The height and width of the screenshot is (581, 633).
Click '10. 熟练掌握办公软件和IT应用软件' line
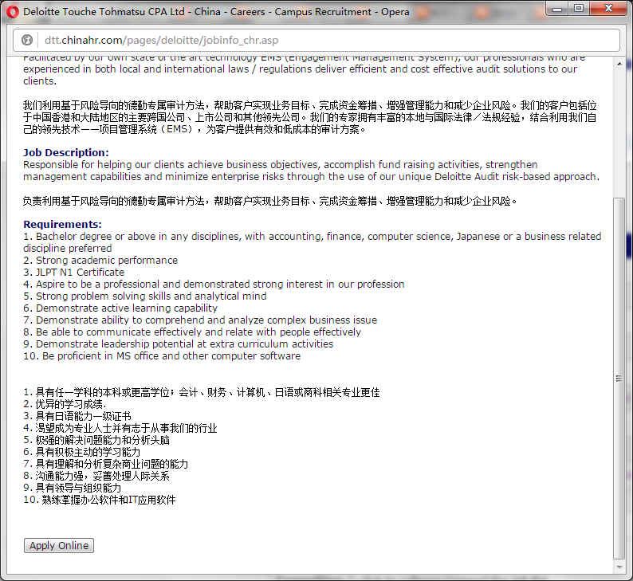pyautogui.click(x=100, y=500)
